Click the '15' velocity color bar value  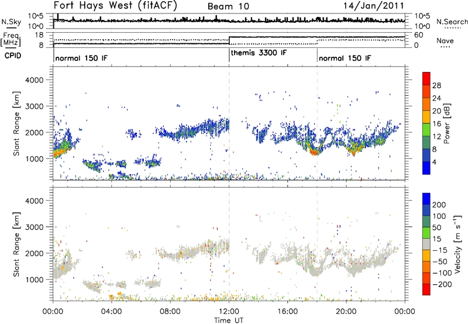coord(436,239)
